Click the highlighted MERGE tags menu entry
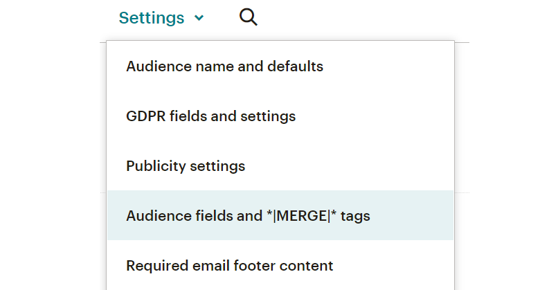The image size is (558, 290). tap(248, 216)
